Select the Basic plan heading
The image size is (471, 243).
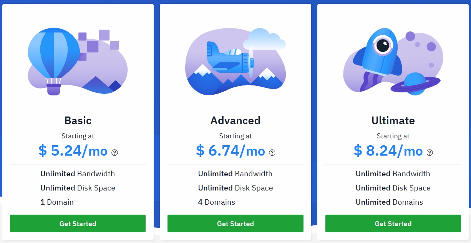coord(78,120)
